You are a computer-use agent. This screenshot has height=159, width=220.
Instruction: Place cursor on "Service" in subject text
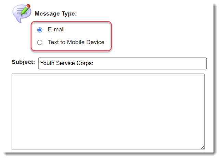[66, 63]
